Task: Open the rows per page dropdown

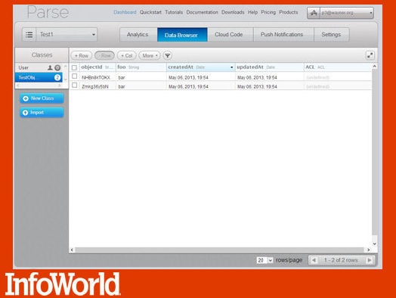Action: (x=265, y=260)
